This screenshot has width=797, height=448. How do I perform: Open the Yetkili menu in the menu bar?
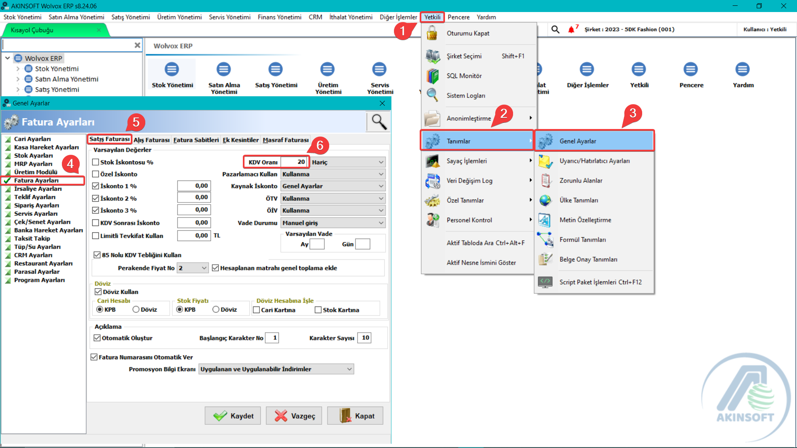tap(432, 17)
